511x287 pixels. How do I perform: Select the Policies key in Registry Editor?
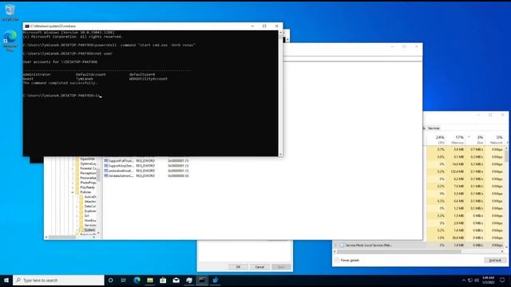[85, 192]
